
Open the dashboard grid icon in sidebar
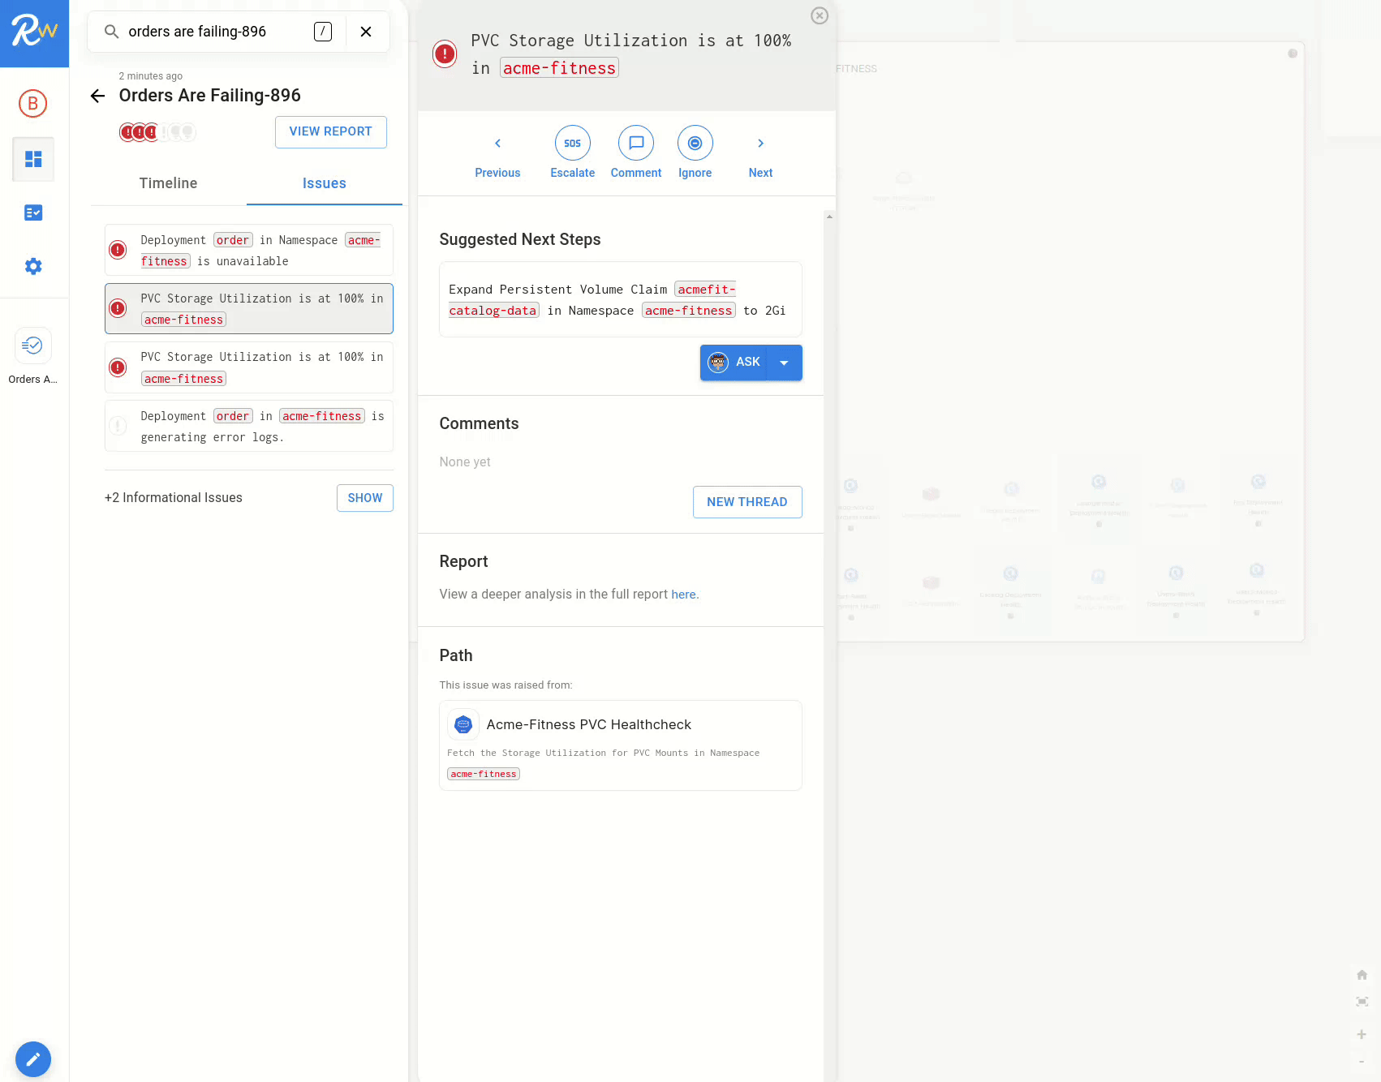(33, 159)
